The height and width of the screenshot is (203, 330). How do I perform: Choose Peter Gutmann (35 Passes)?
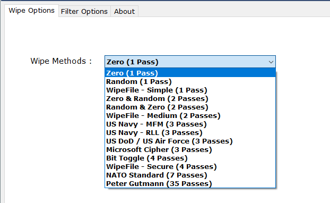coord(190,184)
